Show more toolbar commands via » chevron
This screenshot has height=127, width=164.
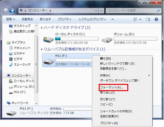pos(113,19)
